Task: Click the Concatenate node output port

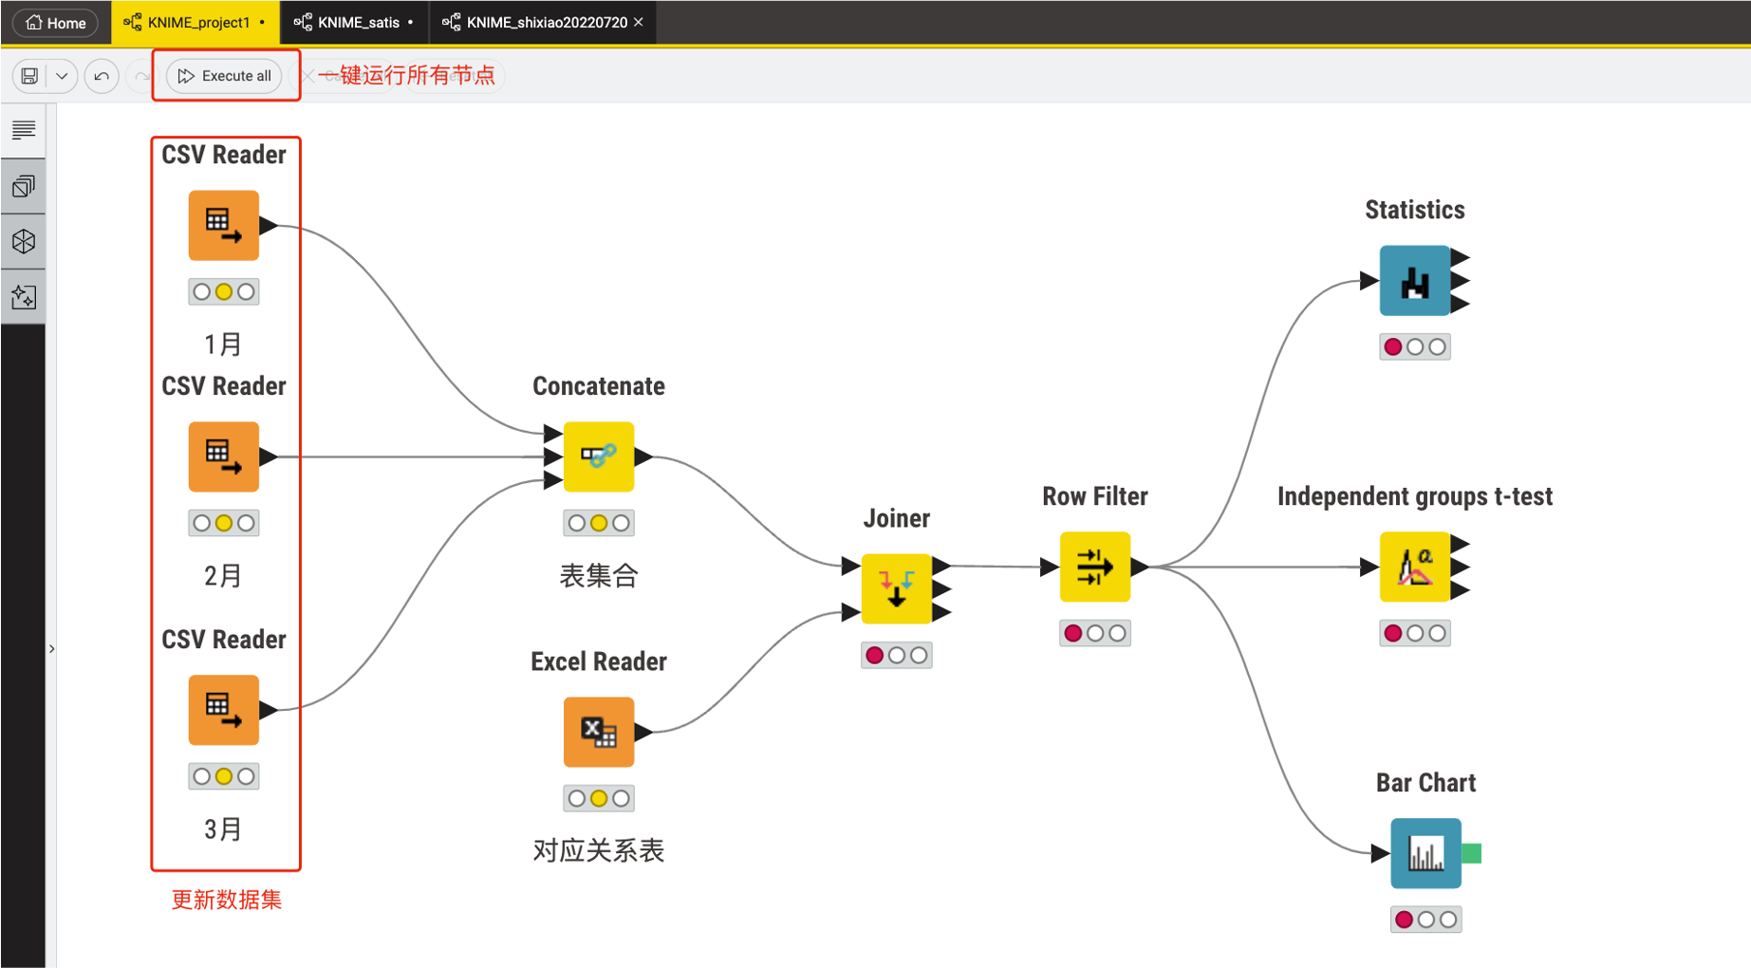Action: click(644, 456)
